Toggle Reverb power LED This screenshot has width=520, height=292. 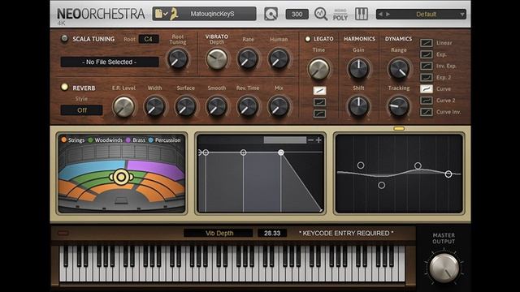[x=64, y=87]
